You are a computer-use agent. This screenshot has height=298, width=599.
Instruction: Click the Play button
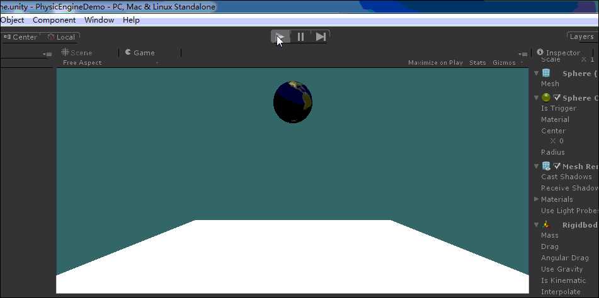281,36
